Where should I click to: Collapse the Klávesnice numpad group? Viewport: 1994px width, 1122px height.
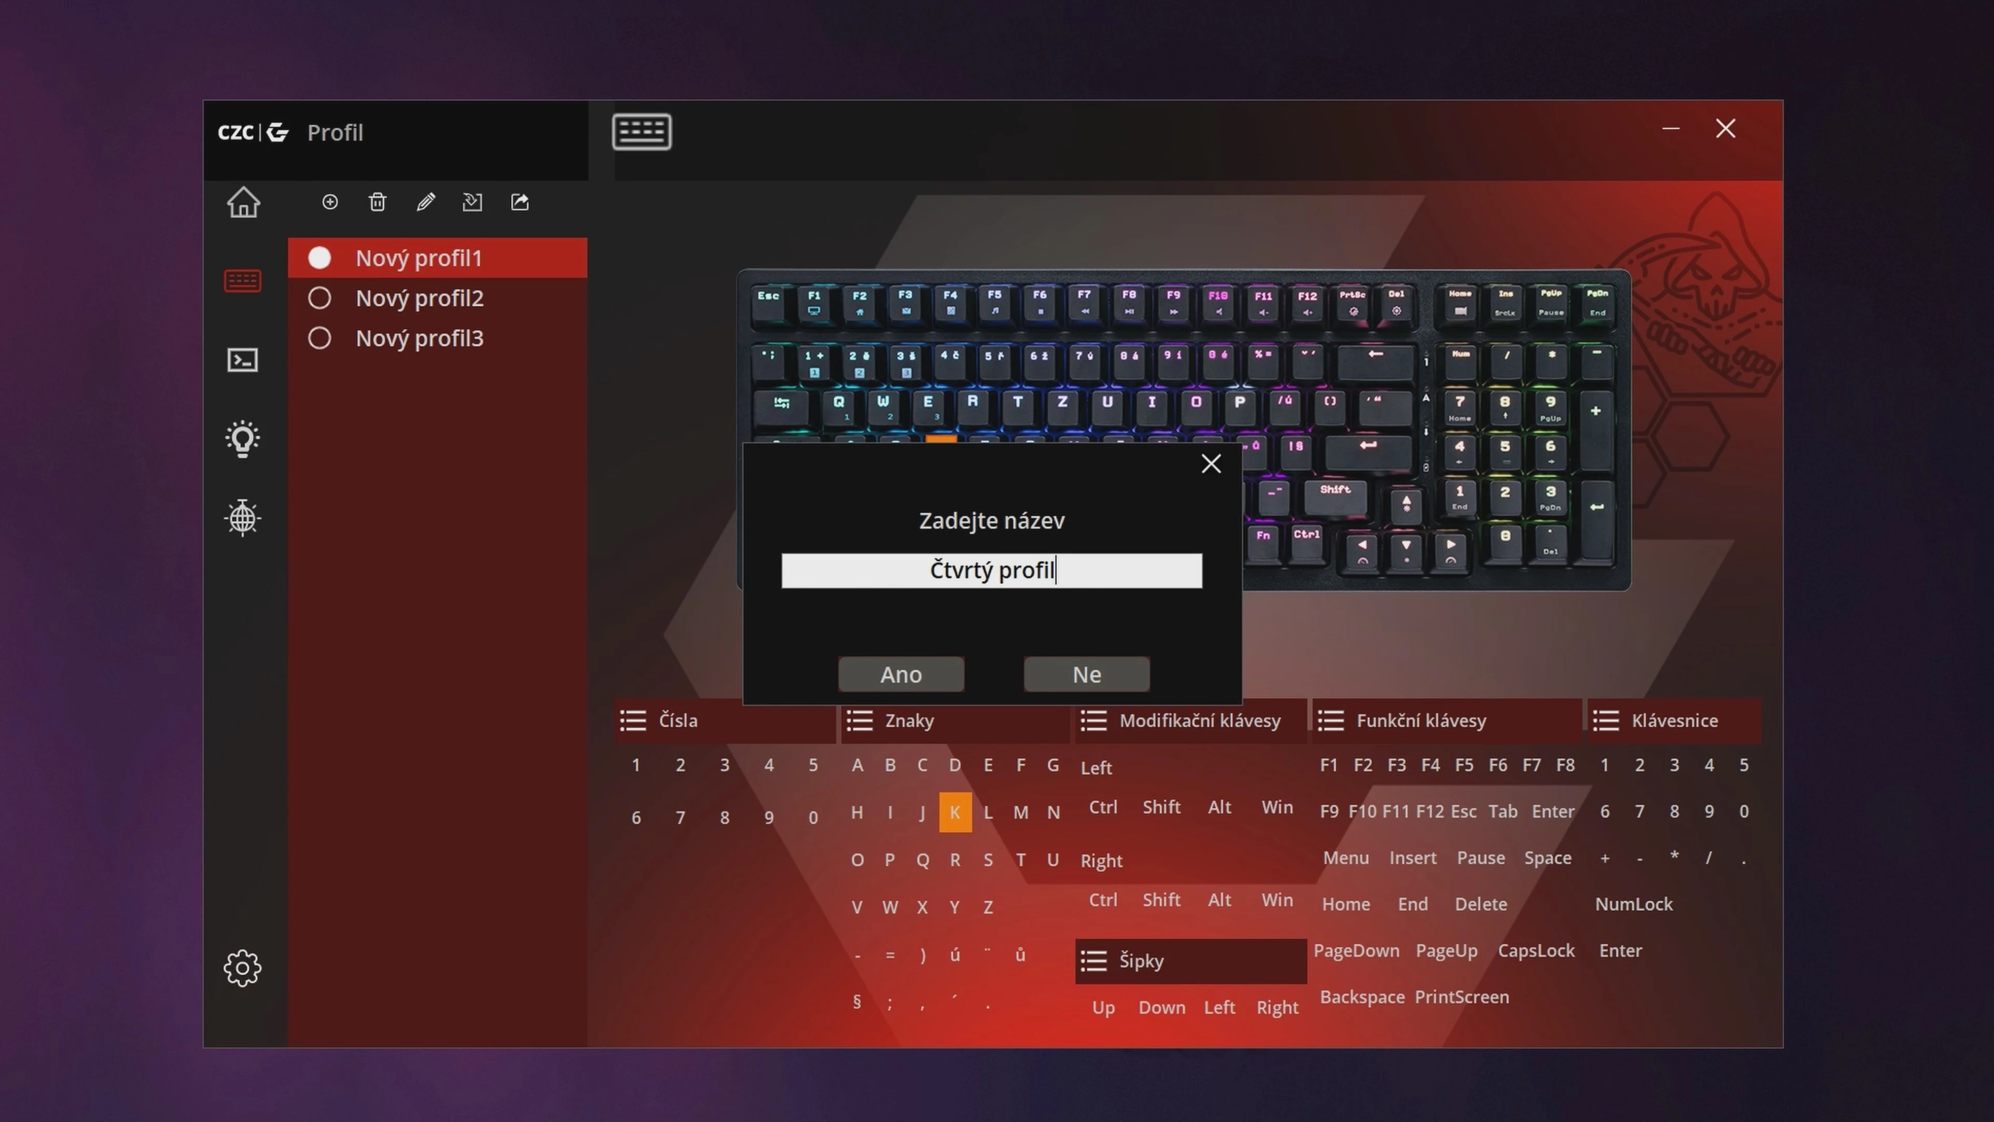(x=1606, y=721)
